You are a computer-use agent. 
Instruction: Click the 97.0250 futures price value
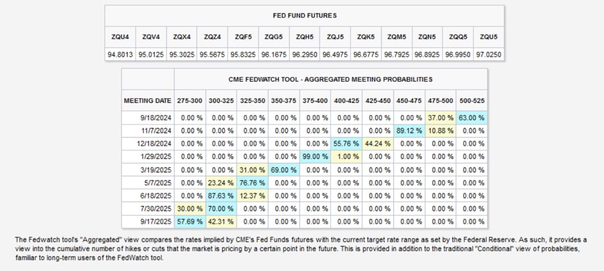(x=489, y=55)
